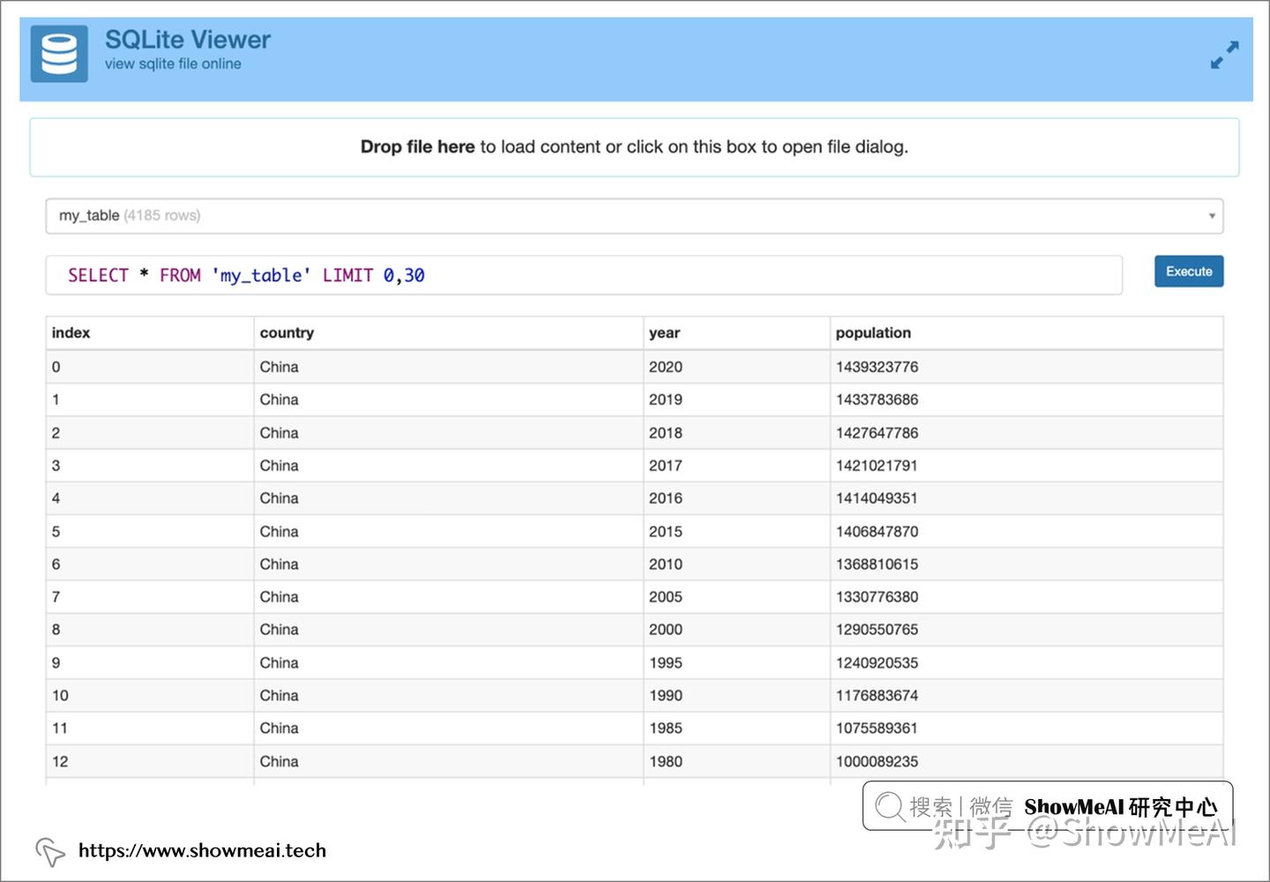Click year cell 1980
1270x882 pixels.
737,762
